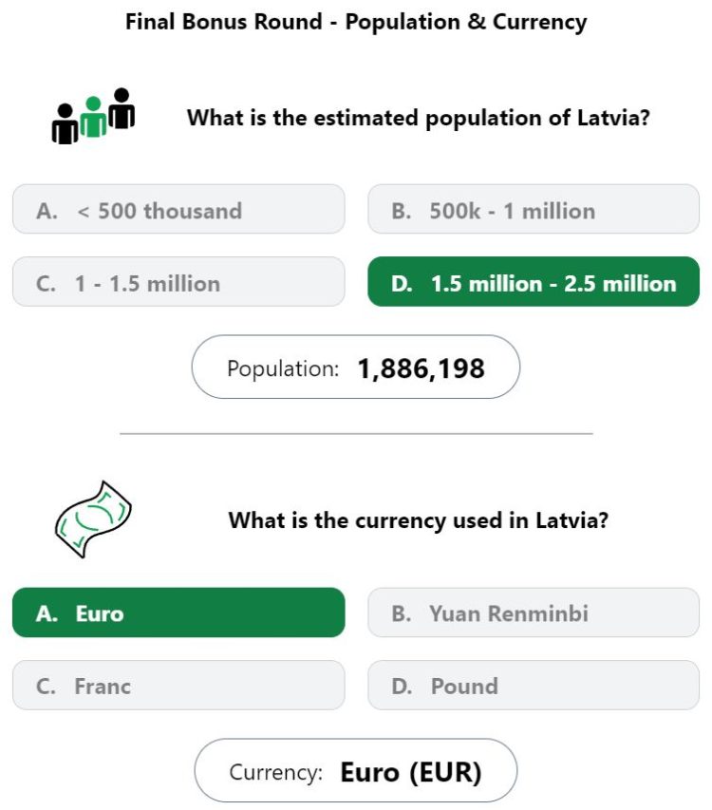
Task: Choose option C 1 - 1.5 million
Action: 178,281
